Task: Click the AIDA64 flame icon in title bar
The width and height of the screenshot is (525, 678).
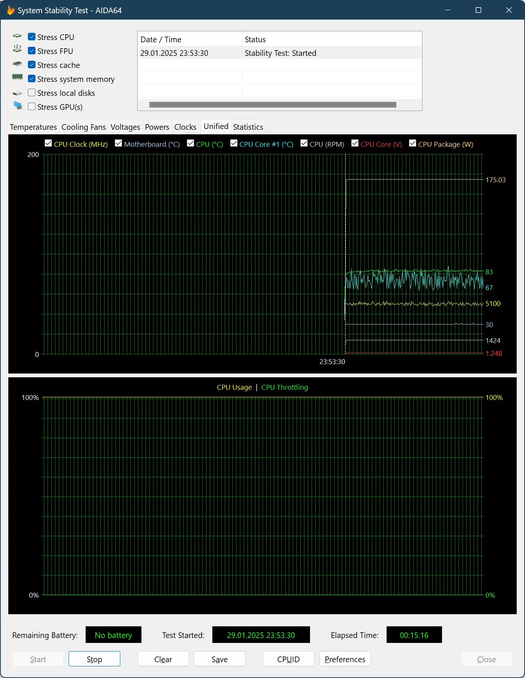Action: click(11, 10)
